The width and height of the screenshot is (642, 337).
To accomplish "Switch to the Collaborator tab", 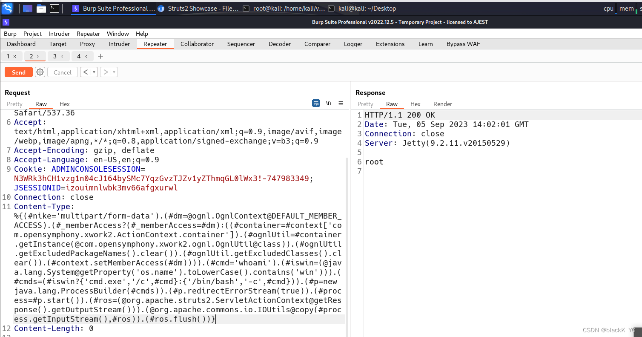I will pyautogui.click(x=197, y=44).
